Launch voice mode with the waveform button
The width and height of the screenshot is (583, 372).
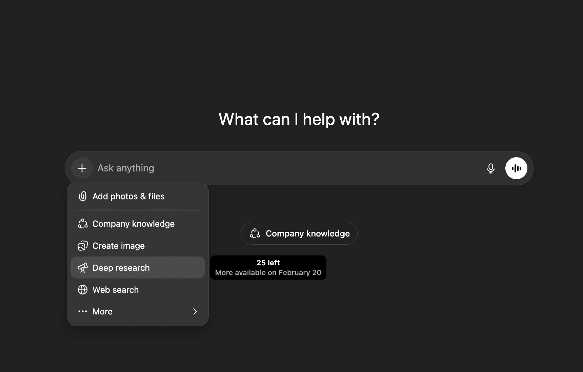point(516,168)
